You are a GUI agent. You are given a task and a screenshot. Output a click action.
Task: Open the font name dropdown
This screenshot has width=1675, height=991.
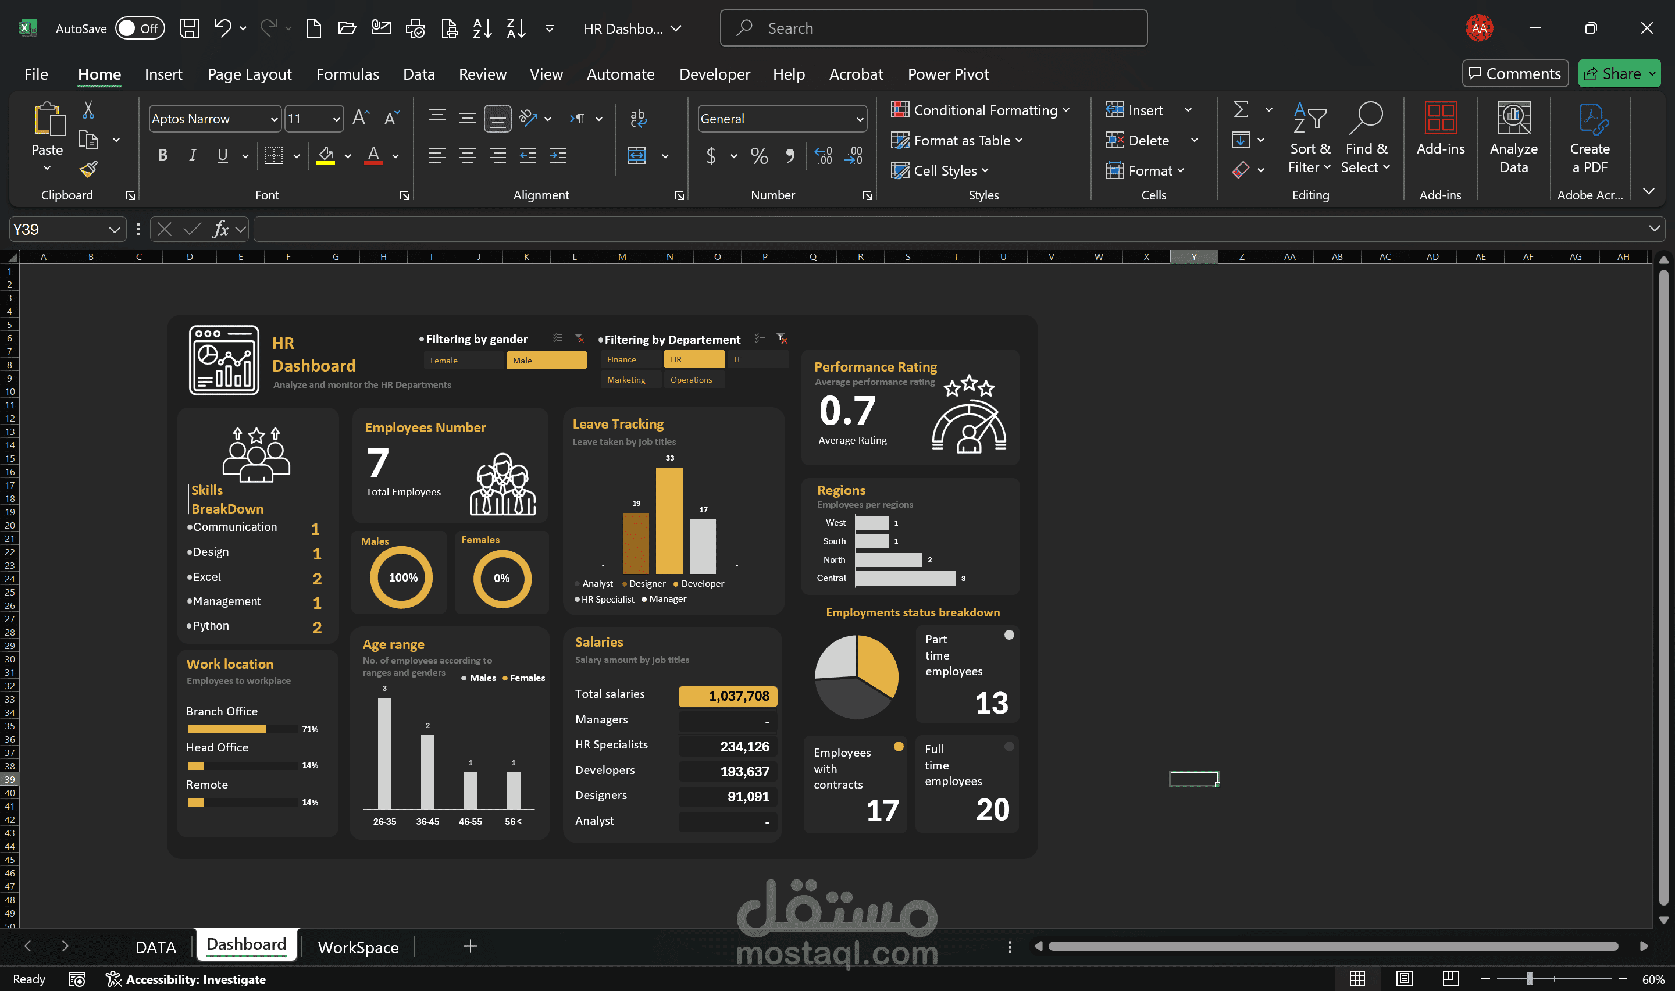274,119
